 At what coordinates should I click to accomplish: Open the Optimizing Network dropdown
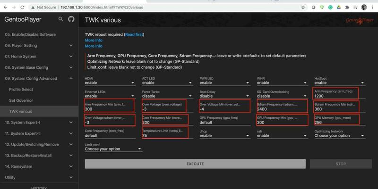339,136
